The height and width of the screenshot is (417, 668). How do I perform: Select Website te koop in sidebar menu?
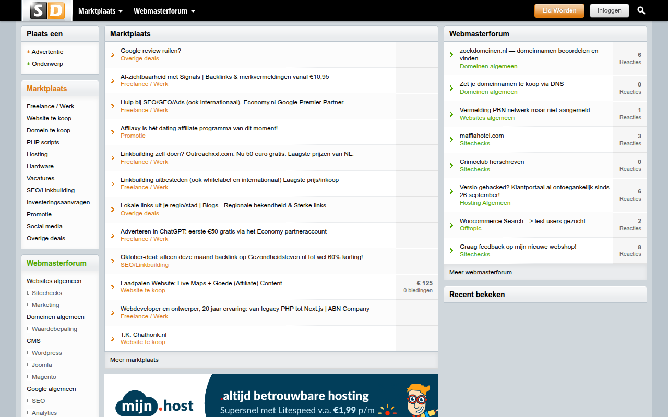[49, 118]
